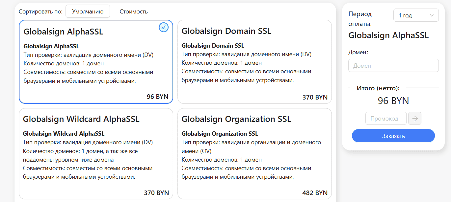Click the 'Итого (нетто):' label
The height and width of the screenshot is (202, 451).
(378, 88)
